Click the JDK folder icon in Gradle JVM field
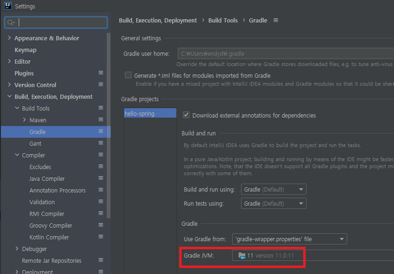Screen dimensions: 394x274 point(242,256)
